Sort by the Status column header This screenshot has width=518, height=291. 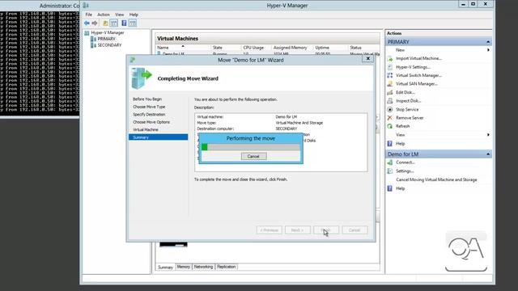coord(363,48)
